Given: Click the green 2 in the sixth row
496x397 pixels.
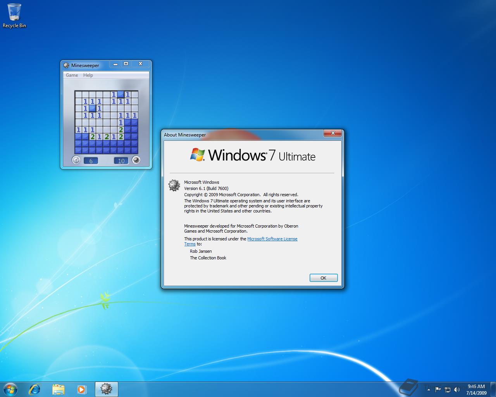Looking at the screenshot, I should (x=121, y=129).
